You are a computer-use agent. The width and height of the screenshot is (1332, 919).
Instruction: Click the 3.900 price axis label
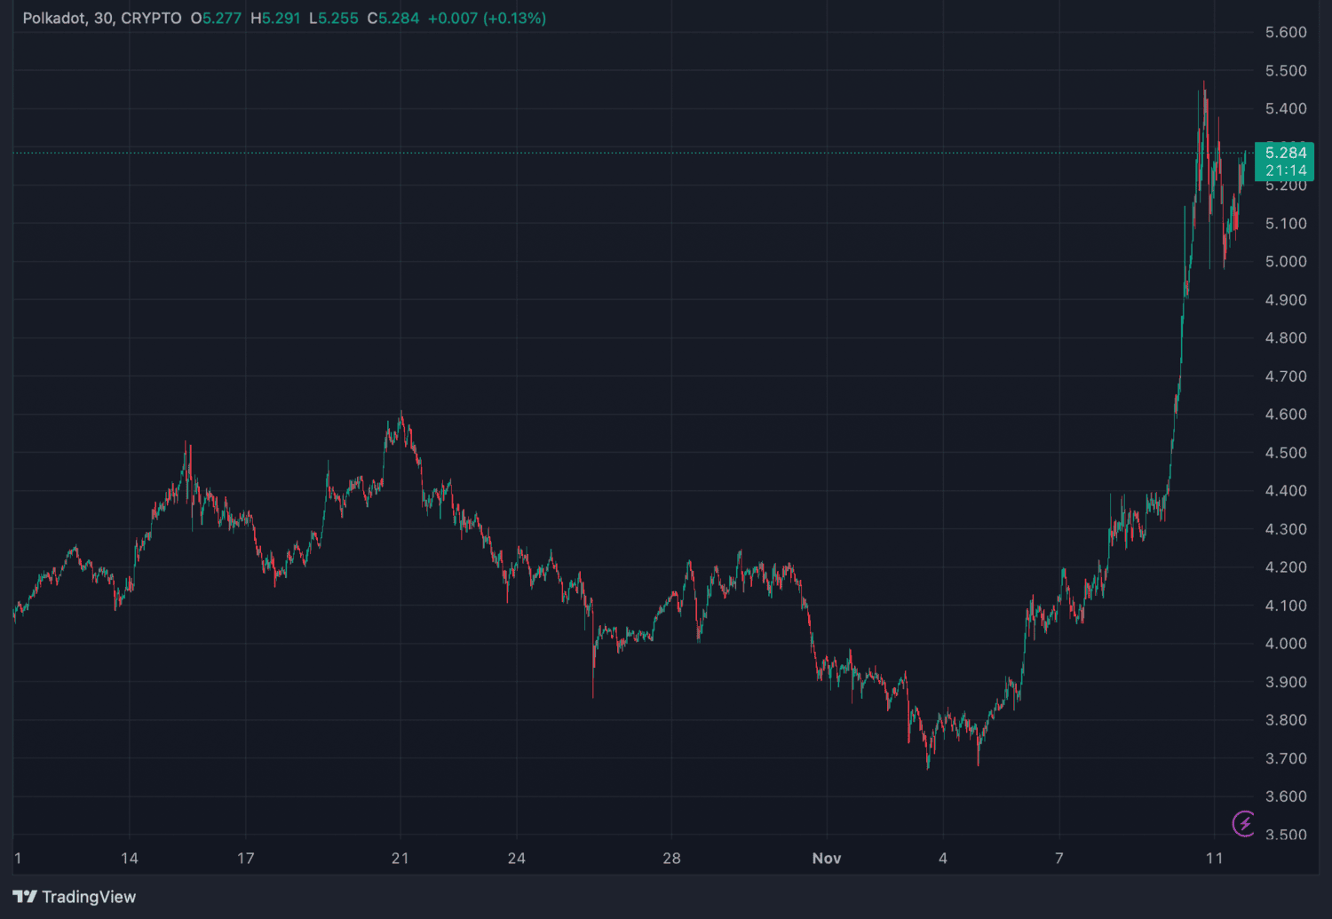tap(1286, 681)
